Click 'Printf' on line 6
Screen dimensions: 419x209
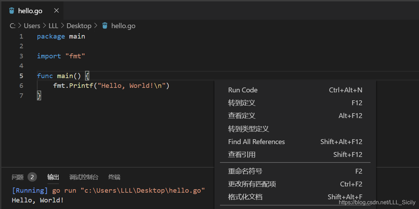pyautogui.click(x=81, y=85)
